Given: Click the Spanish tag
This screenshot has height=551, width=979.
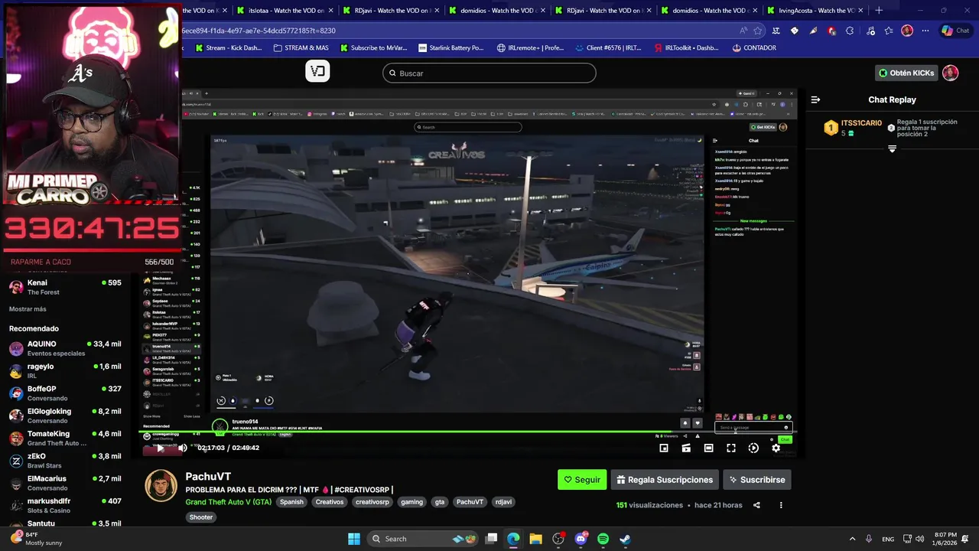Looking at the screenshot, I should (291, 502).
